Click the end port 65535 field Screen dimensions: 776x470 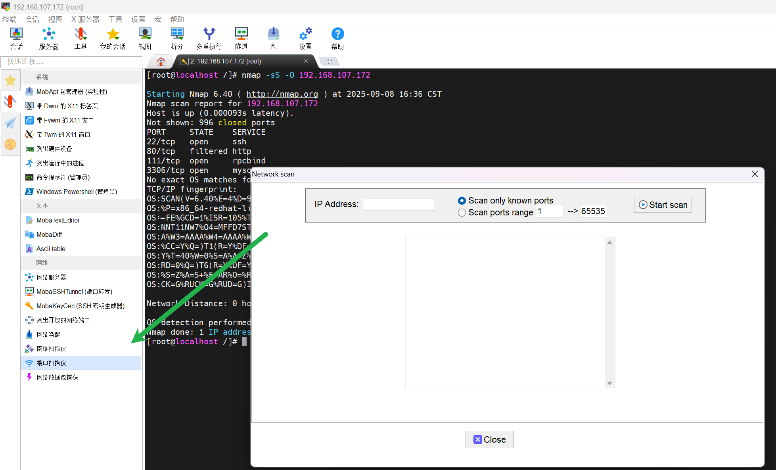(593, 211)
